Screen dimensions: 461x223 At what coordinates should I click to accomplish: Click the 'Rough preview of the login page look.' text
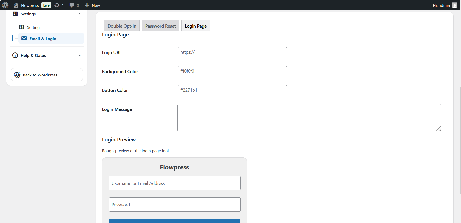click(136, 151)
